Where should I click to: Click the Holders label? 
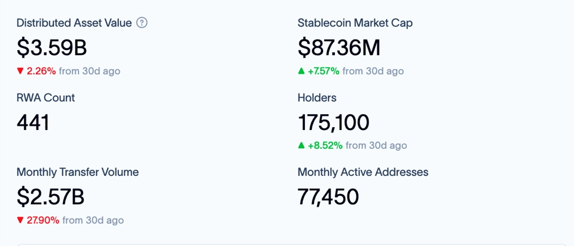tap(317, 98)
